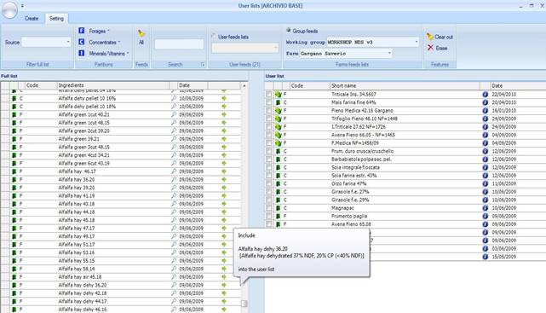Expand the Concentrates dropdown menu
This screenshot has width=546, height=313.
tap(119, 42)
